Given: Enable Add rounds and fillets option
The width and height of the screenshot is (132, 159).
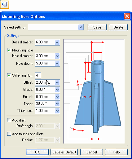Looking at the screenshot, I should click(9, 134).
